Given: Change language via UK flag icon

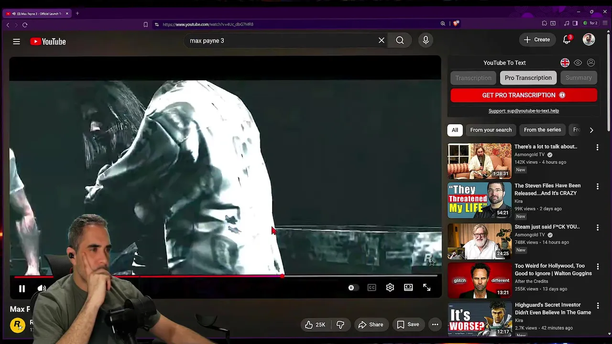Looking at the screenshot, I should click(x=565, y=63).
